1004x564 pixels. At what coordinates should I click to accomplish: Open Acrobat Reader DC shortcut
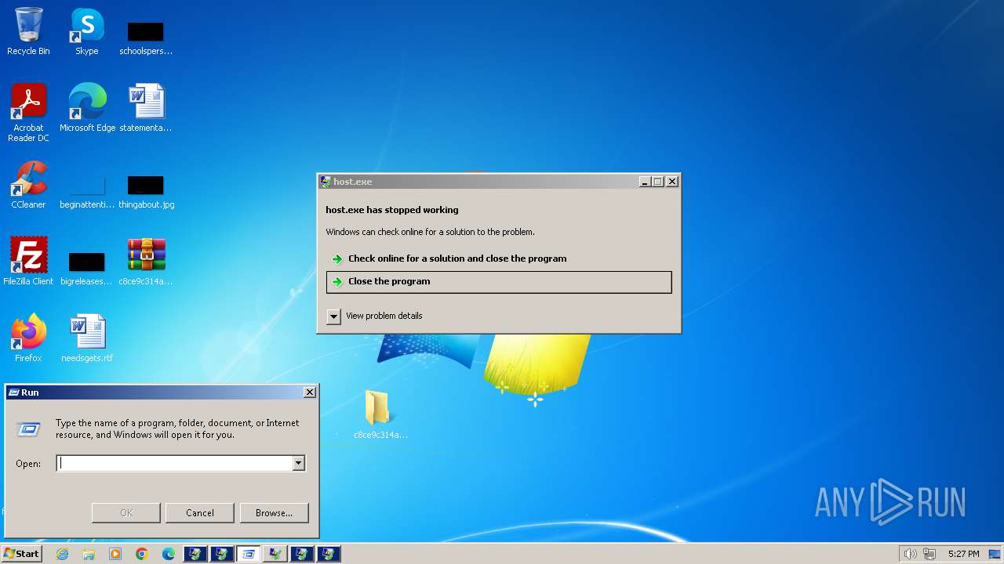pos(28,112)
